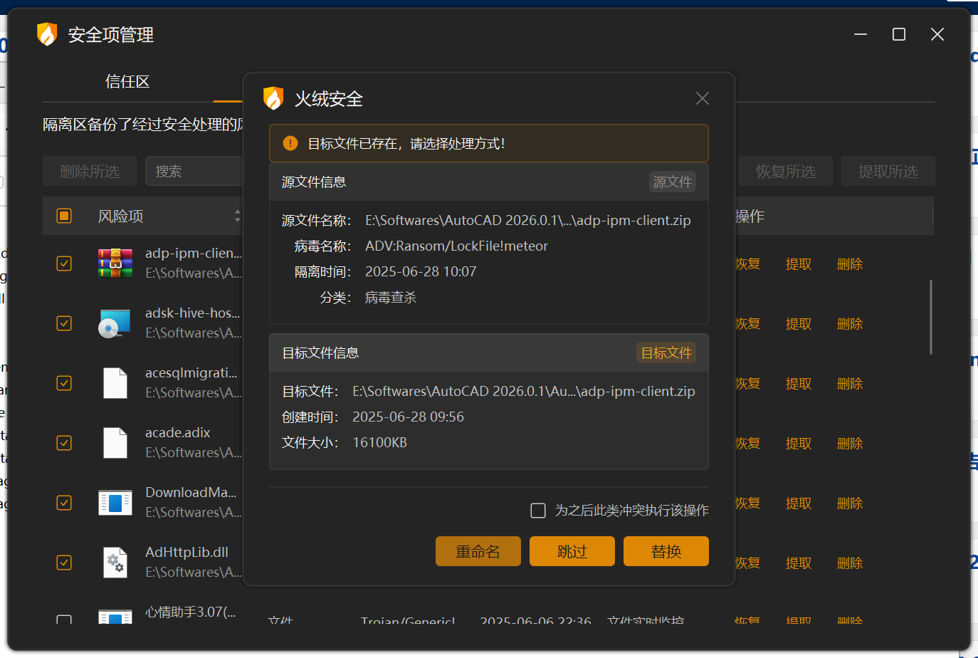Screen dimensions: 978x658
Task: Click the acade.adix blank file icon
Action: 115,443
